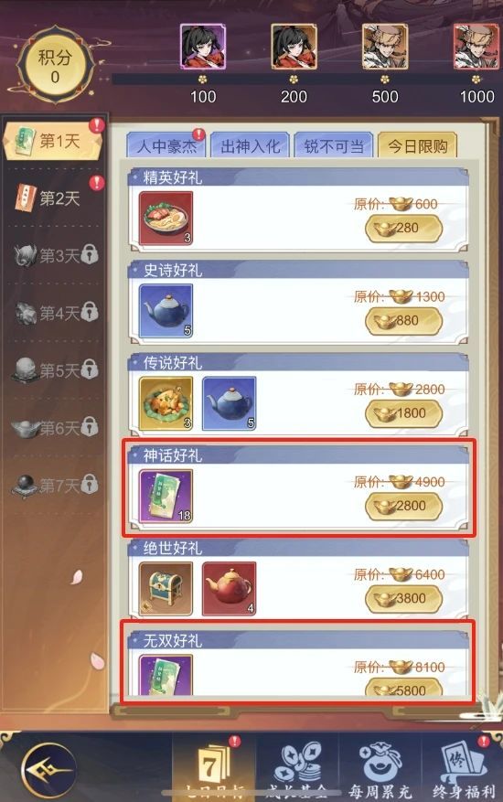Buy 史诗好礼 for 880 ingots

click(403, 321)
